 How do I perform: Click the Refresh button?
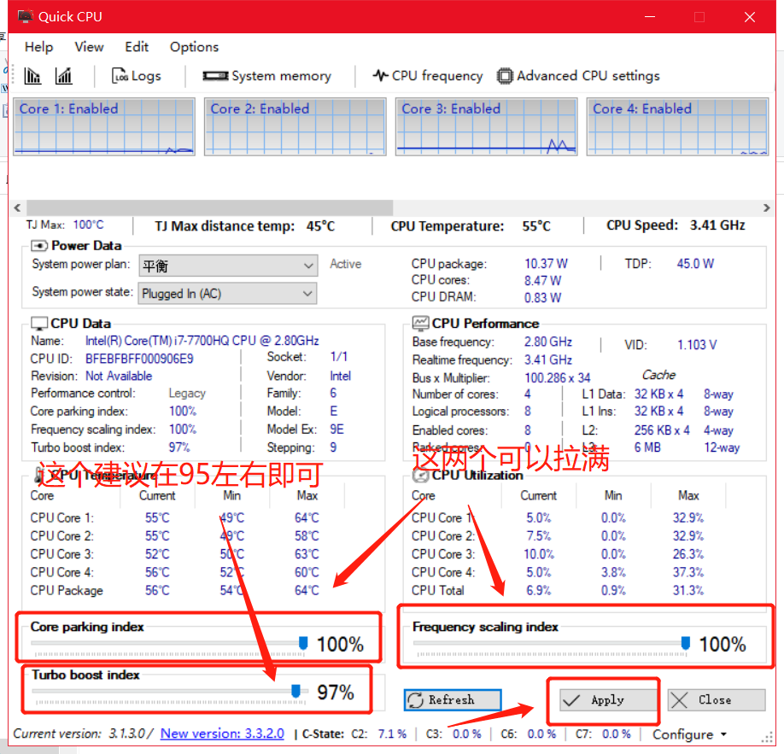click(x=453, y=700)
